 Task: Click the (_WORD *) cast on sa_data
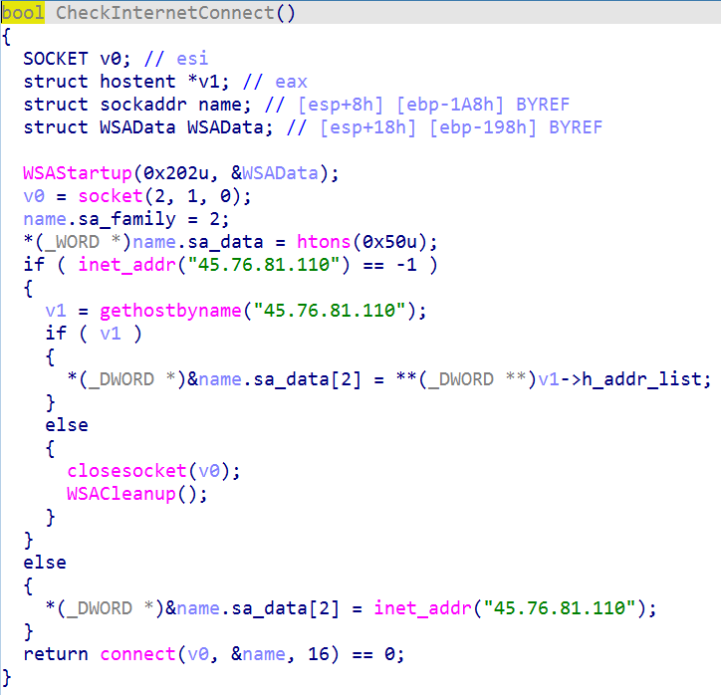click(83, 242)
